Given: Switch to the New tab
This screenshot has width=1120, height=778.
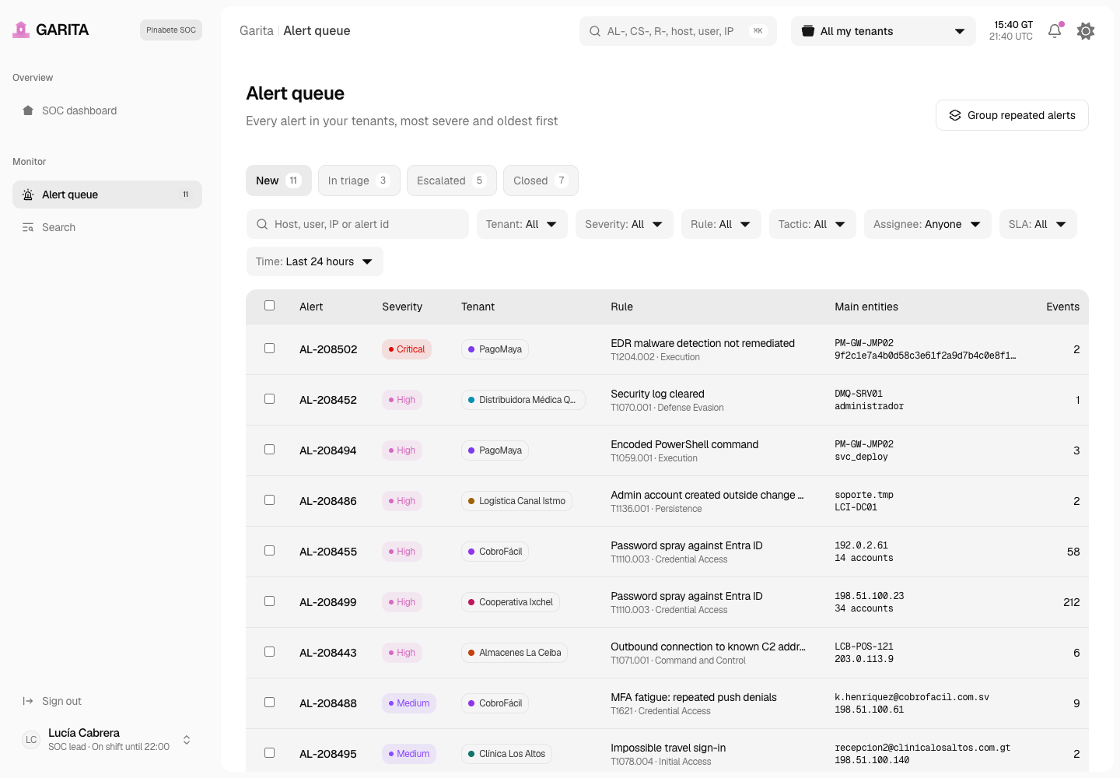Looking at the screenshot, I should pos(278,180).
